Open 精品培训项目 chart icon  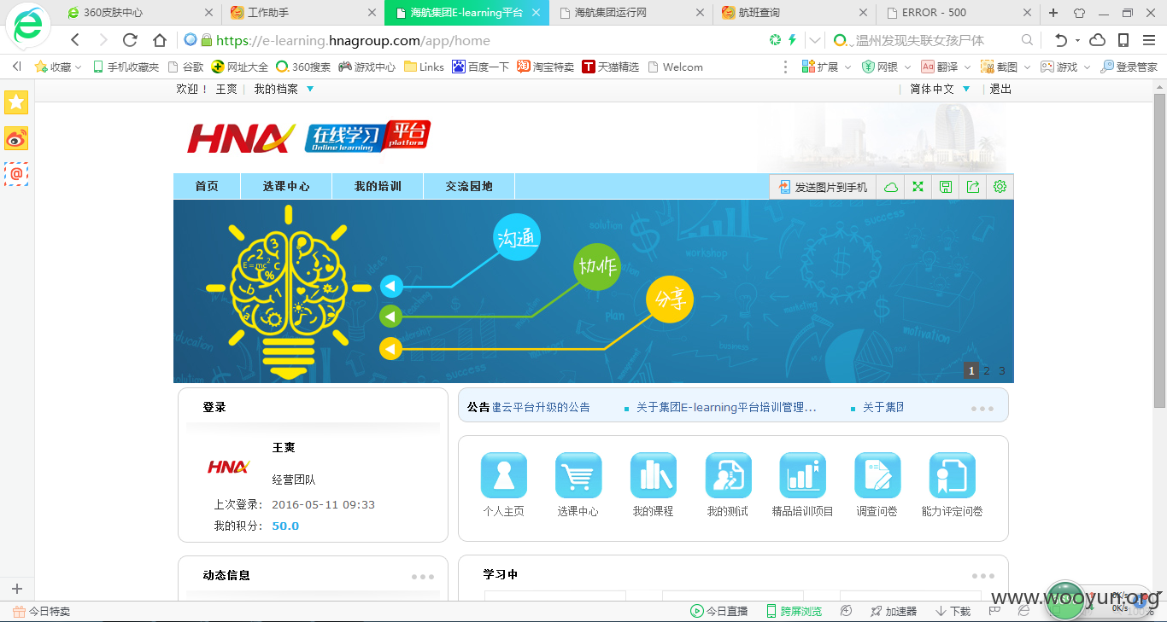802,475
